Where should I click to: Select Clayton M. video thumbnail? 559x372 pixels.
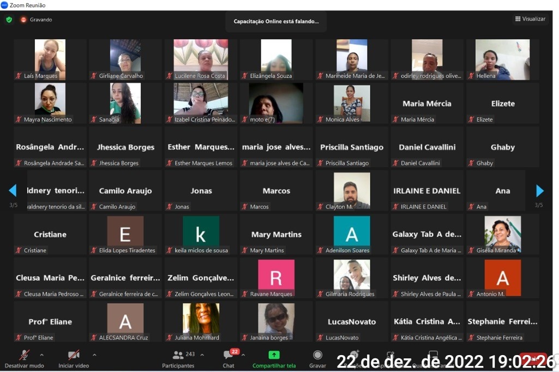point(352,190)
